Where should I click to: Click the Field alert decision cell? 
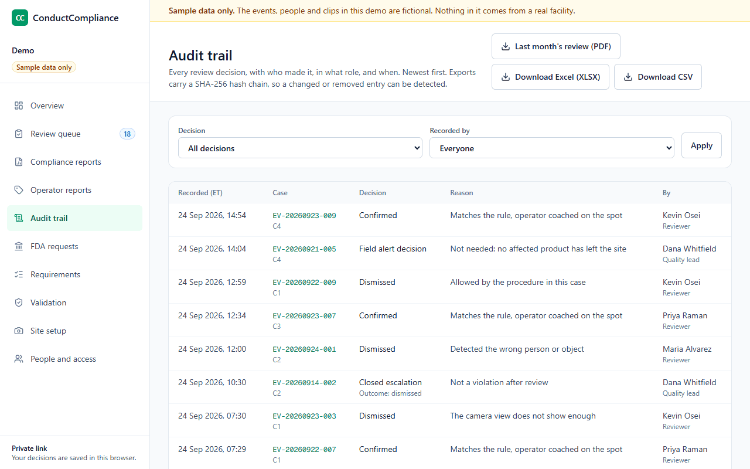click(393, 249)
